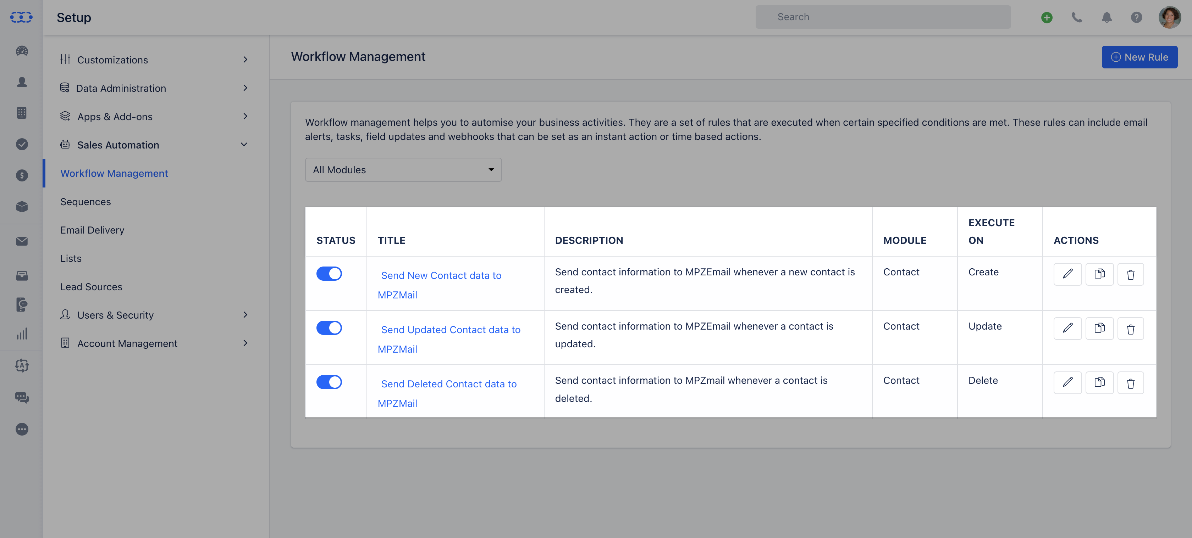Open Contacts person icon in left rail
The image size is (1192, 538).
[x=22, y=82]
